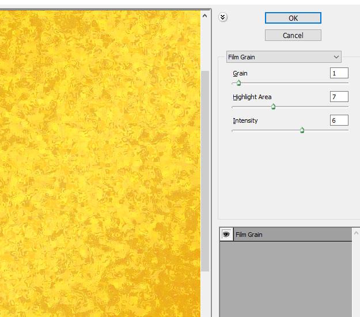Click the Intensity slider handle

(302, 130)
